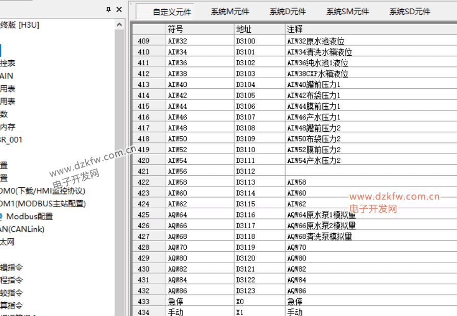Select the 系统SM元件 tab

347,12
